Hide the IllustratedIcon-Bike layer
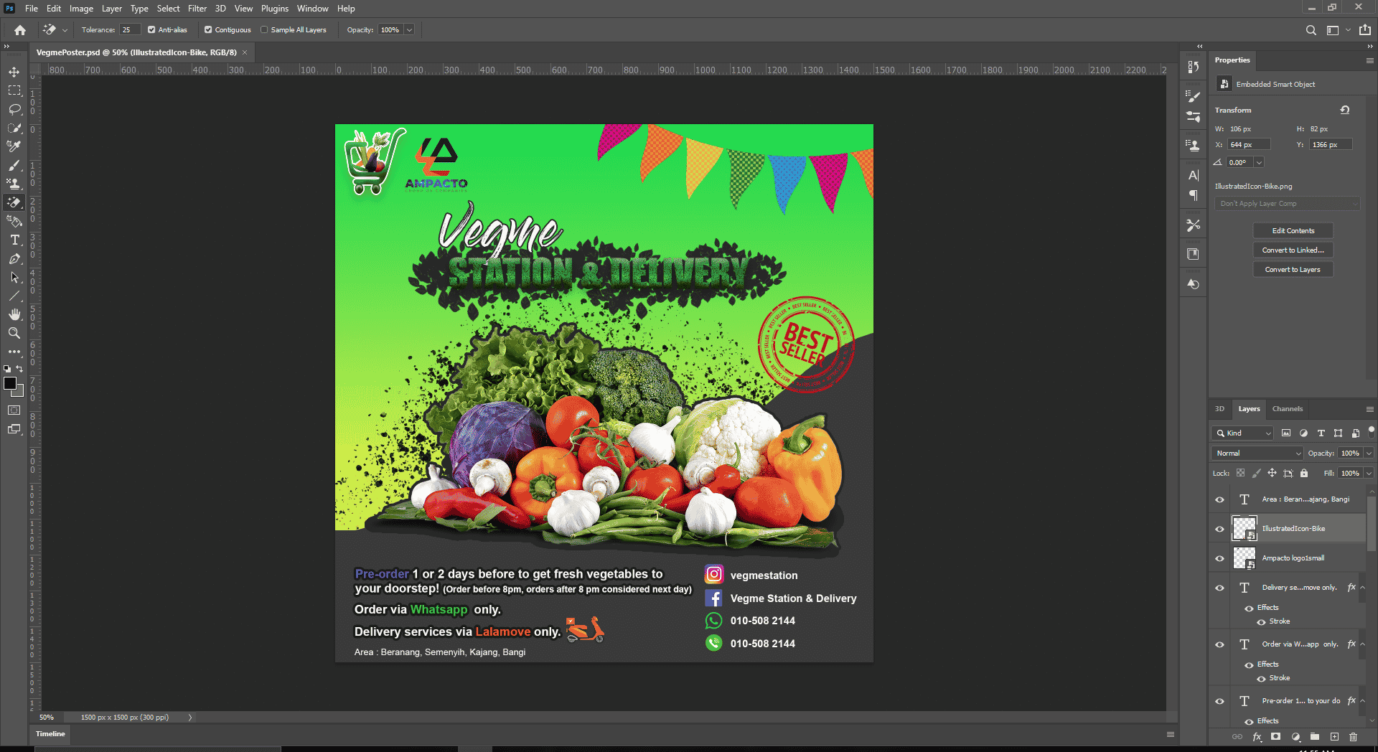The width and height of the screenshot is (1378, 752). pyautogui.click(x=1219, y=529)
